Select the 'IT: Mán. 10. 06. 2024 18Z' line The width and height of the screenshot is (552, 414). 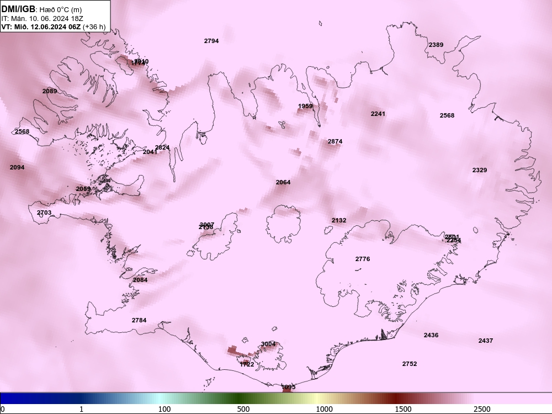tap(43, 18)
